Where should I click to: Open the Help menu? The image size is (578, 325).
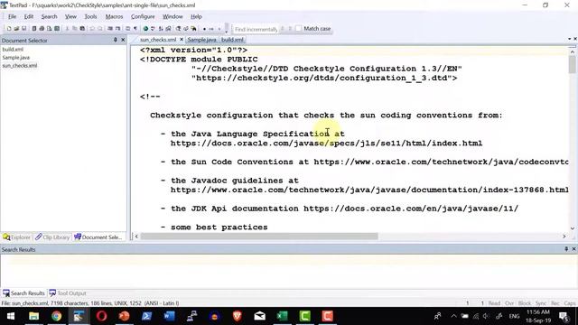coord(196,16)
